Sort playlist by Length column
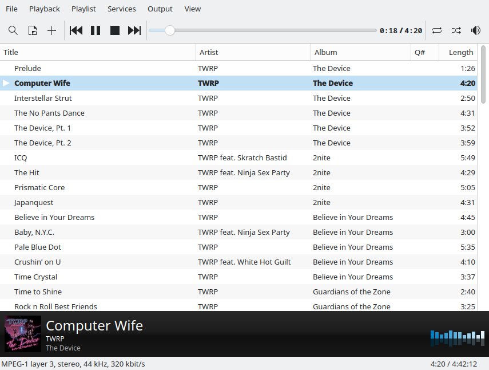 pyautogui.click(x=458, y=52)
